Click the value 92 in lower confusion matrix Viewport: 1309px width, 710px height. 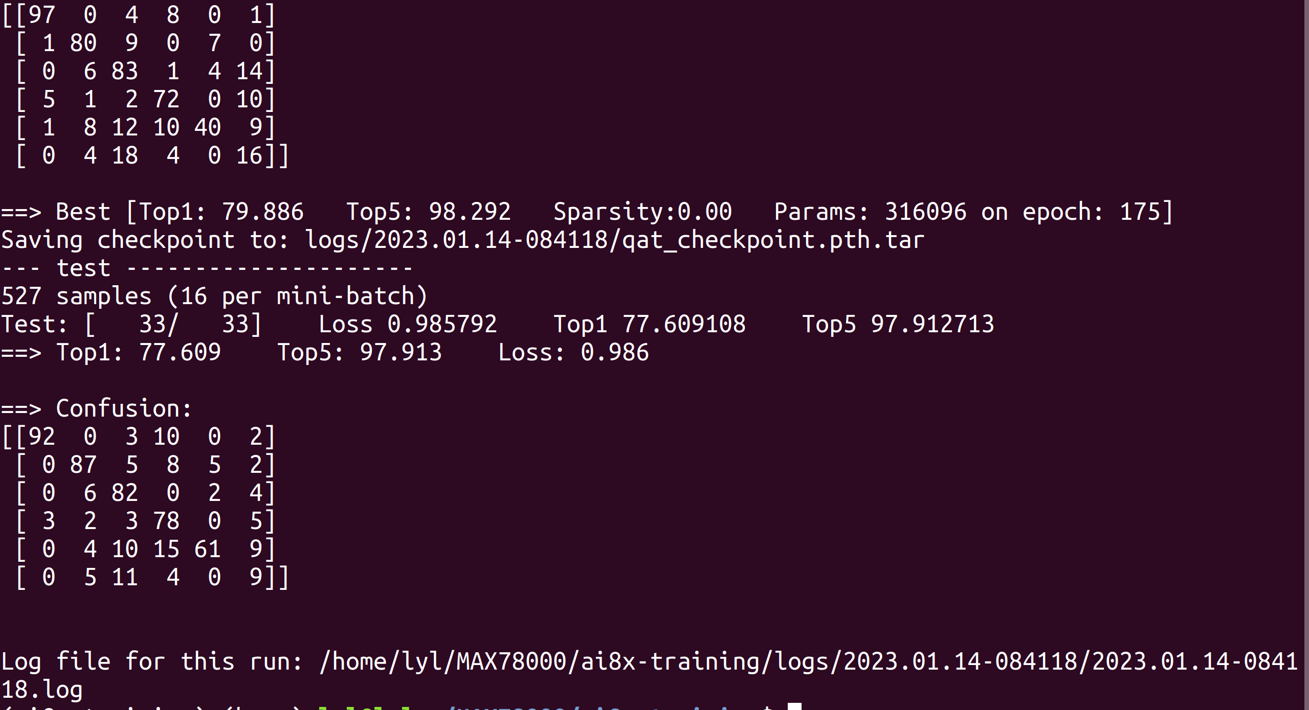(x=41, y=437)
